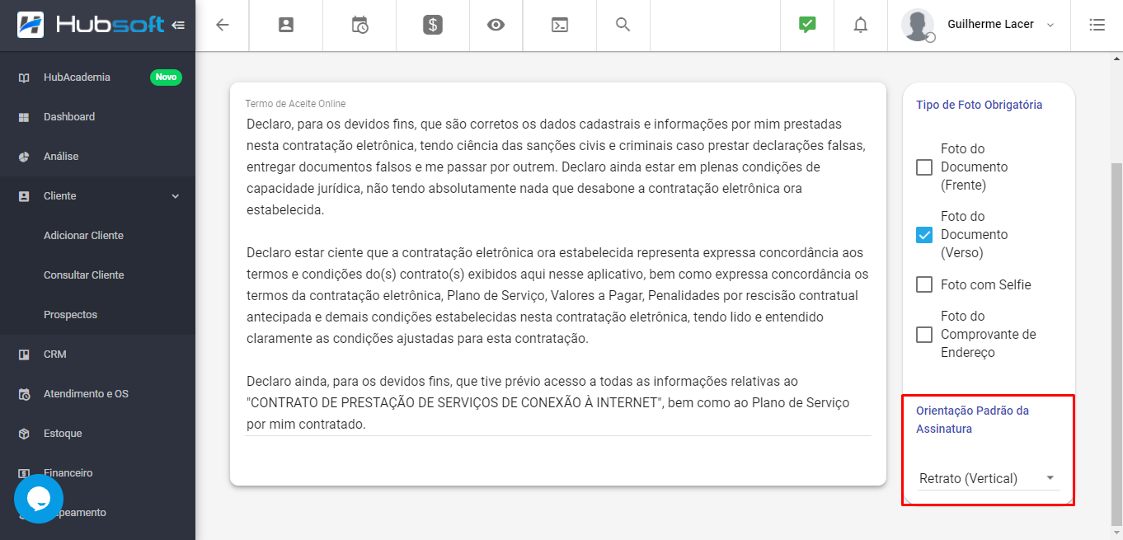Click the Análise pie chart icon

24,157
